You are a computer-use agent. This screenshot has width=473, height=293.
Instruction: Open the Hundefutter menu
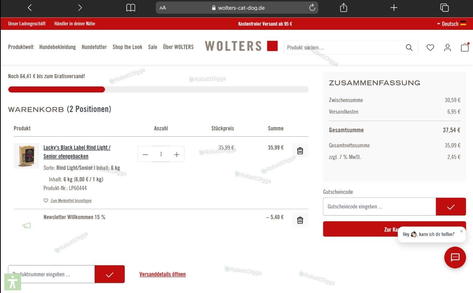pyautogui.click(x=94, y=47)
